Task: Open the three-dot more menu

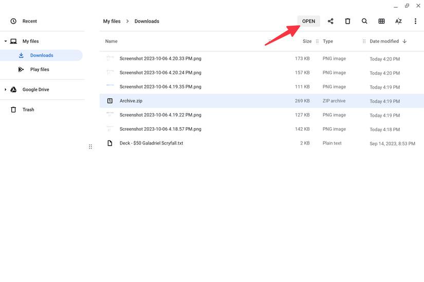Action: coord(415,22)
